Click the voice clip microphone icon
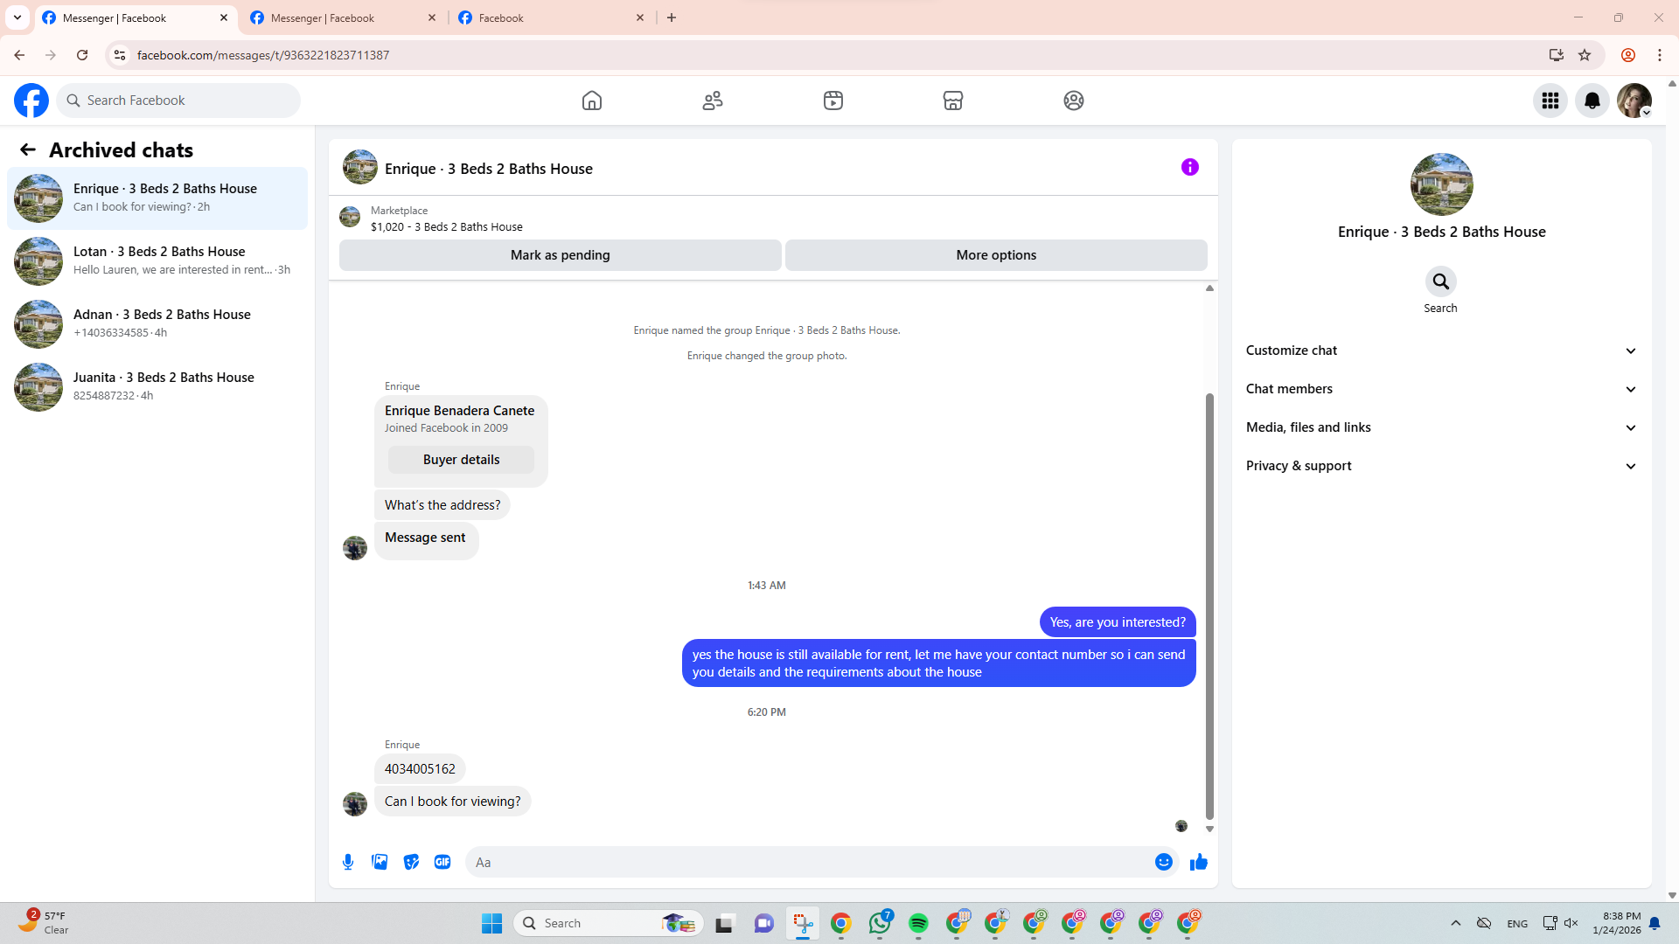 click(348, 862)
